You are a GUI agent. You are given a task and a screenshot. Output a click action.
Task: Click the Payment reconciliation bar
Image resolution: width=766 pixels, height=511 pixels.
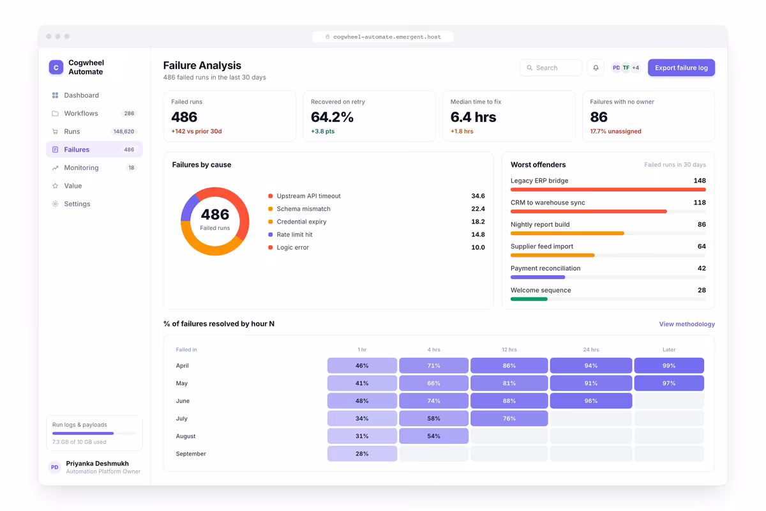(538, 277)
